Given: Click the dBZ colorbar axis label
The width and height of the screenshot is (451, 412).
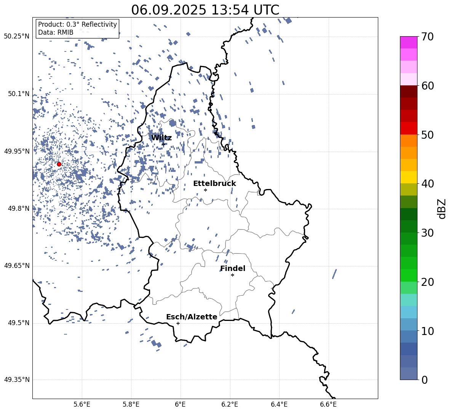Looking at the screenshot, I should 442,208.
